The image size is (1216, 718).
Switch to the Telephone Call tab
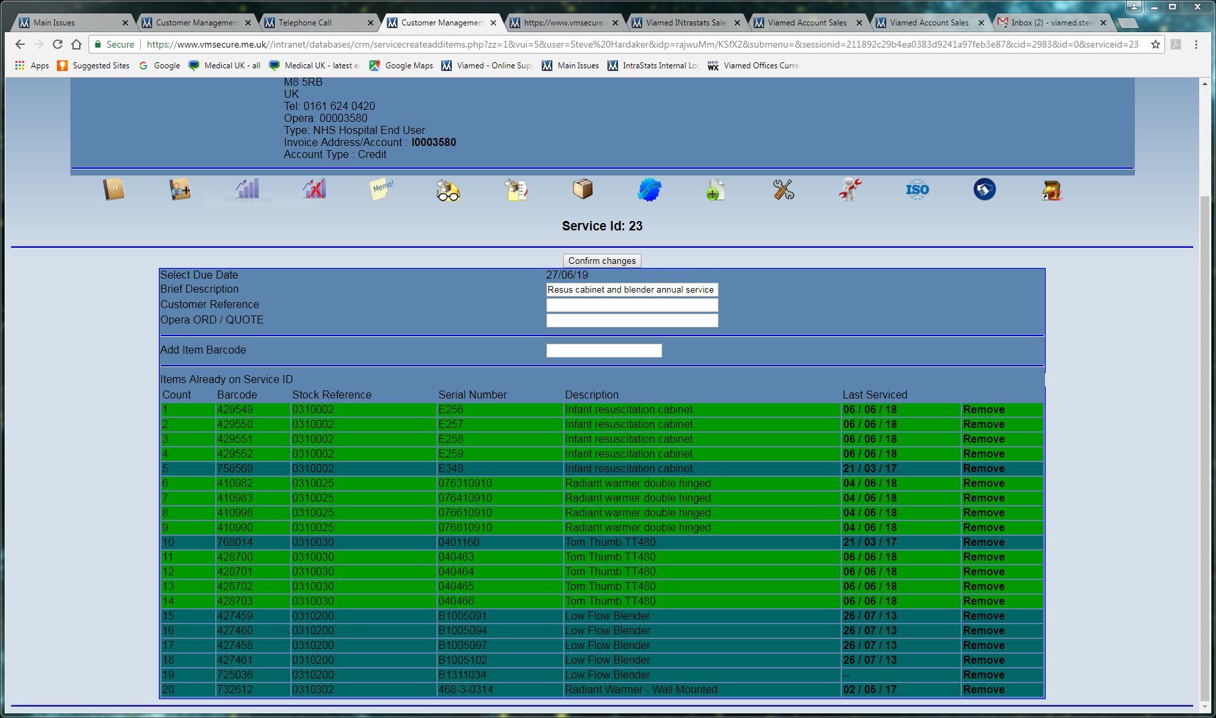coord(317,23)
